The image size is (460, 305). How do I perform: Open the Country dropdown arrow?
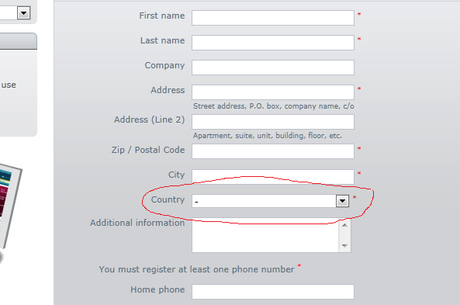(x=342, y=201)
